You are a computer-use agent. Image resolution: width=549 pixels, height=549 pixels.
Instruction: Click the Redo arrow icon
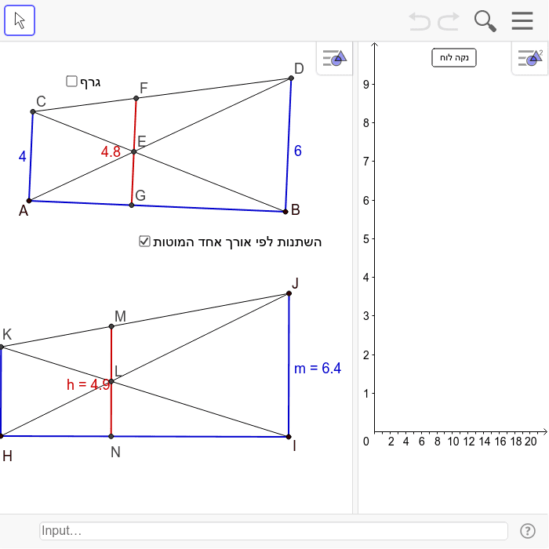[x=449, y=21]
